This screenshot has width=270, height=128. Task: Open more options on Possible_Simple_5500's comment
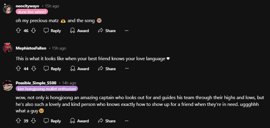(x=127, y=121)
